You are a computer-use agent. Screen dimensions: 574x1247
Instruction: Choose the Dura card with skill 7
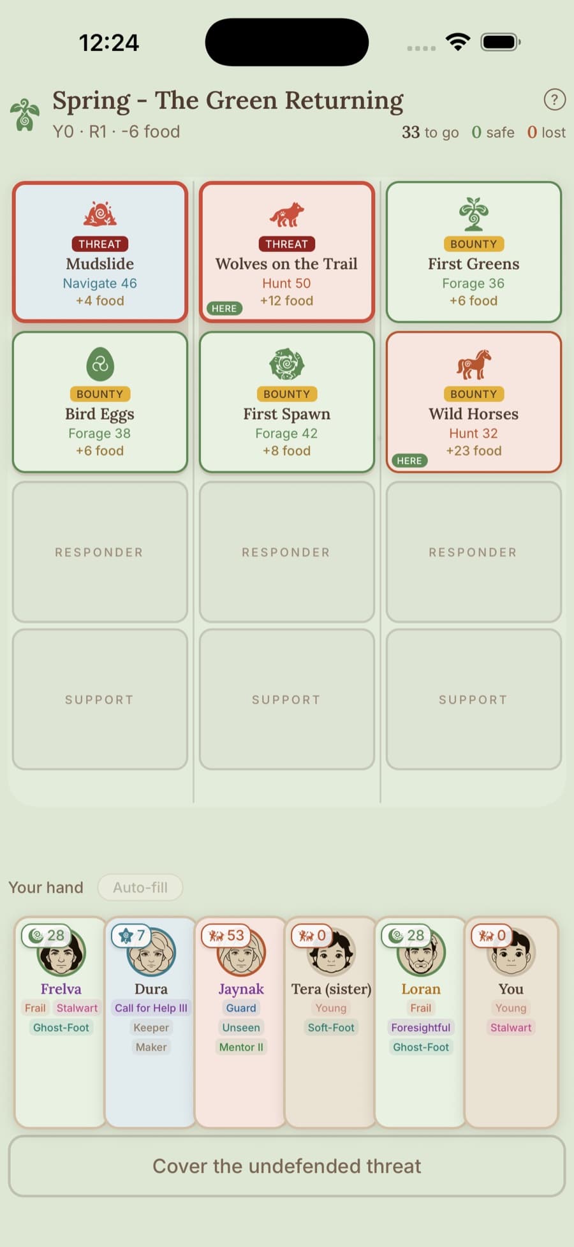151,1021
